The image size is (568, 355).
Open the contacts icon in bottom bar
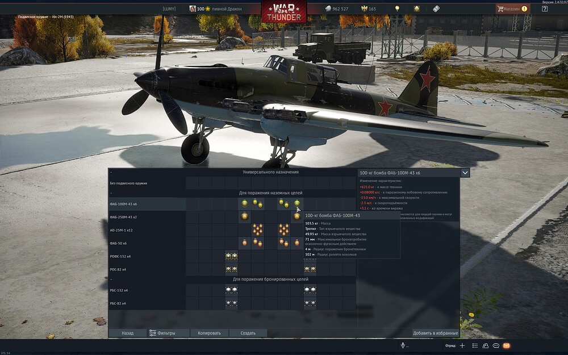point(486,345)
